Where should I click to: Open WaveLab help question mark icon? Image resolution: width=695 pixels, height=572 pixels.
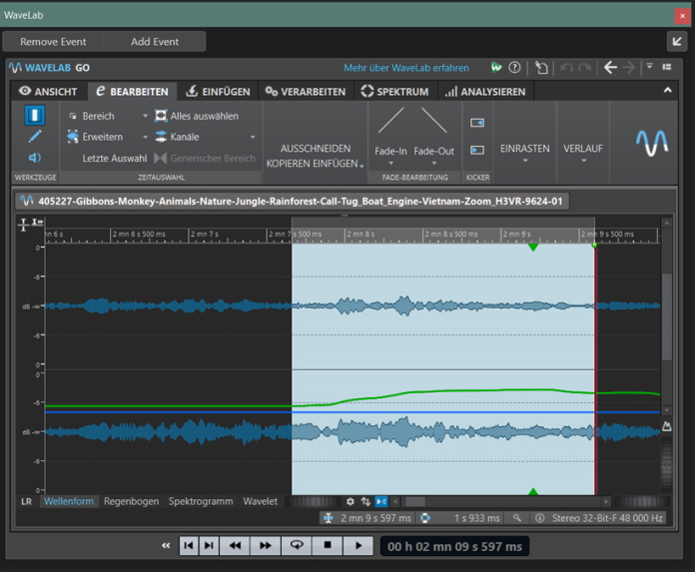click(x=514, y=67)
